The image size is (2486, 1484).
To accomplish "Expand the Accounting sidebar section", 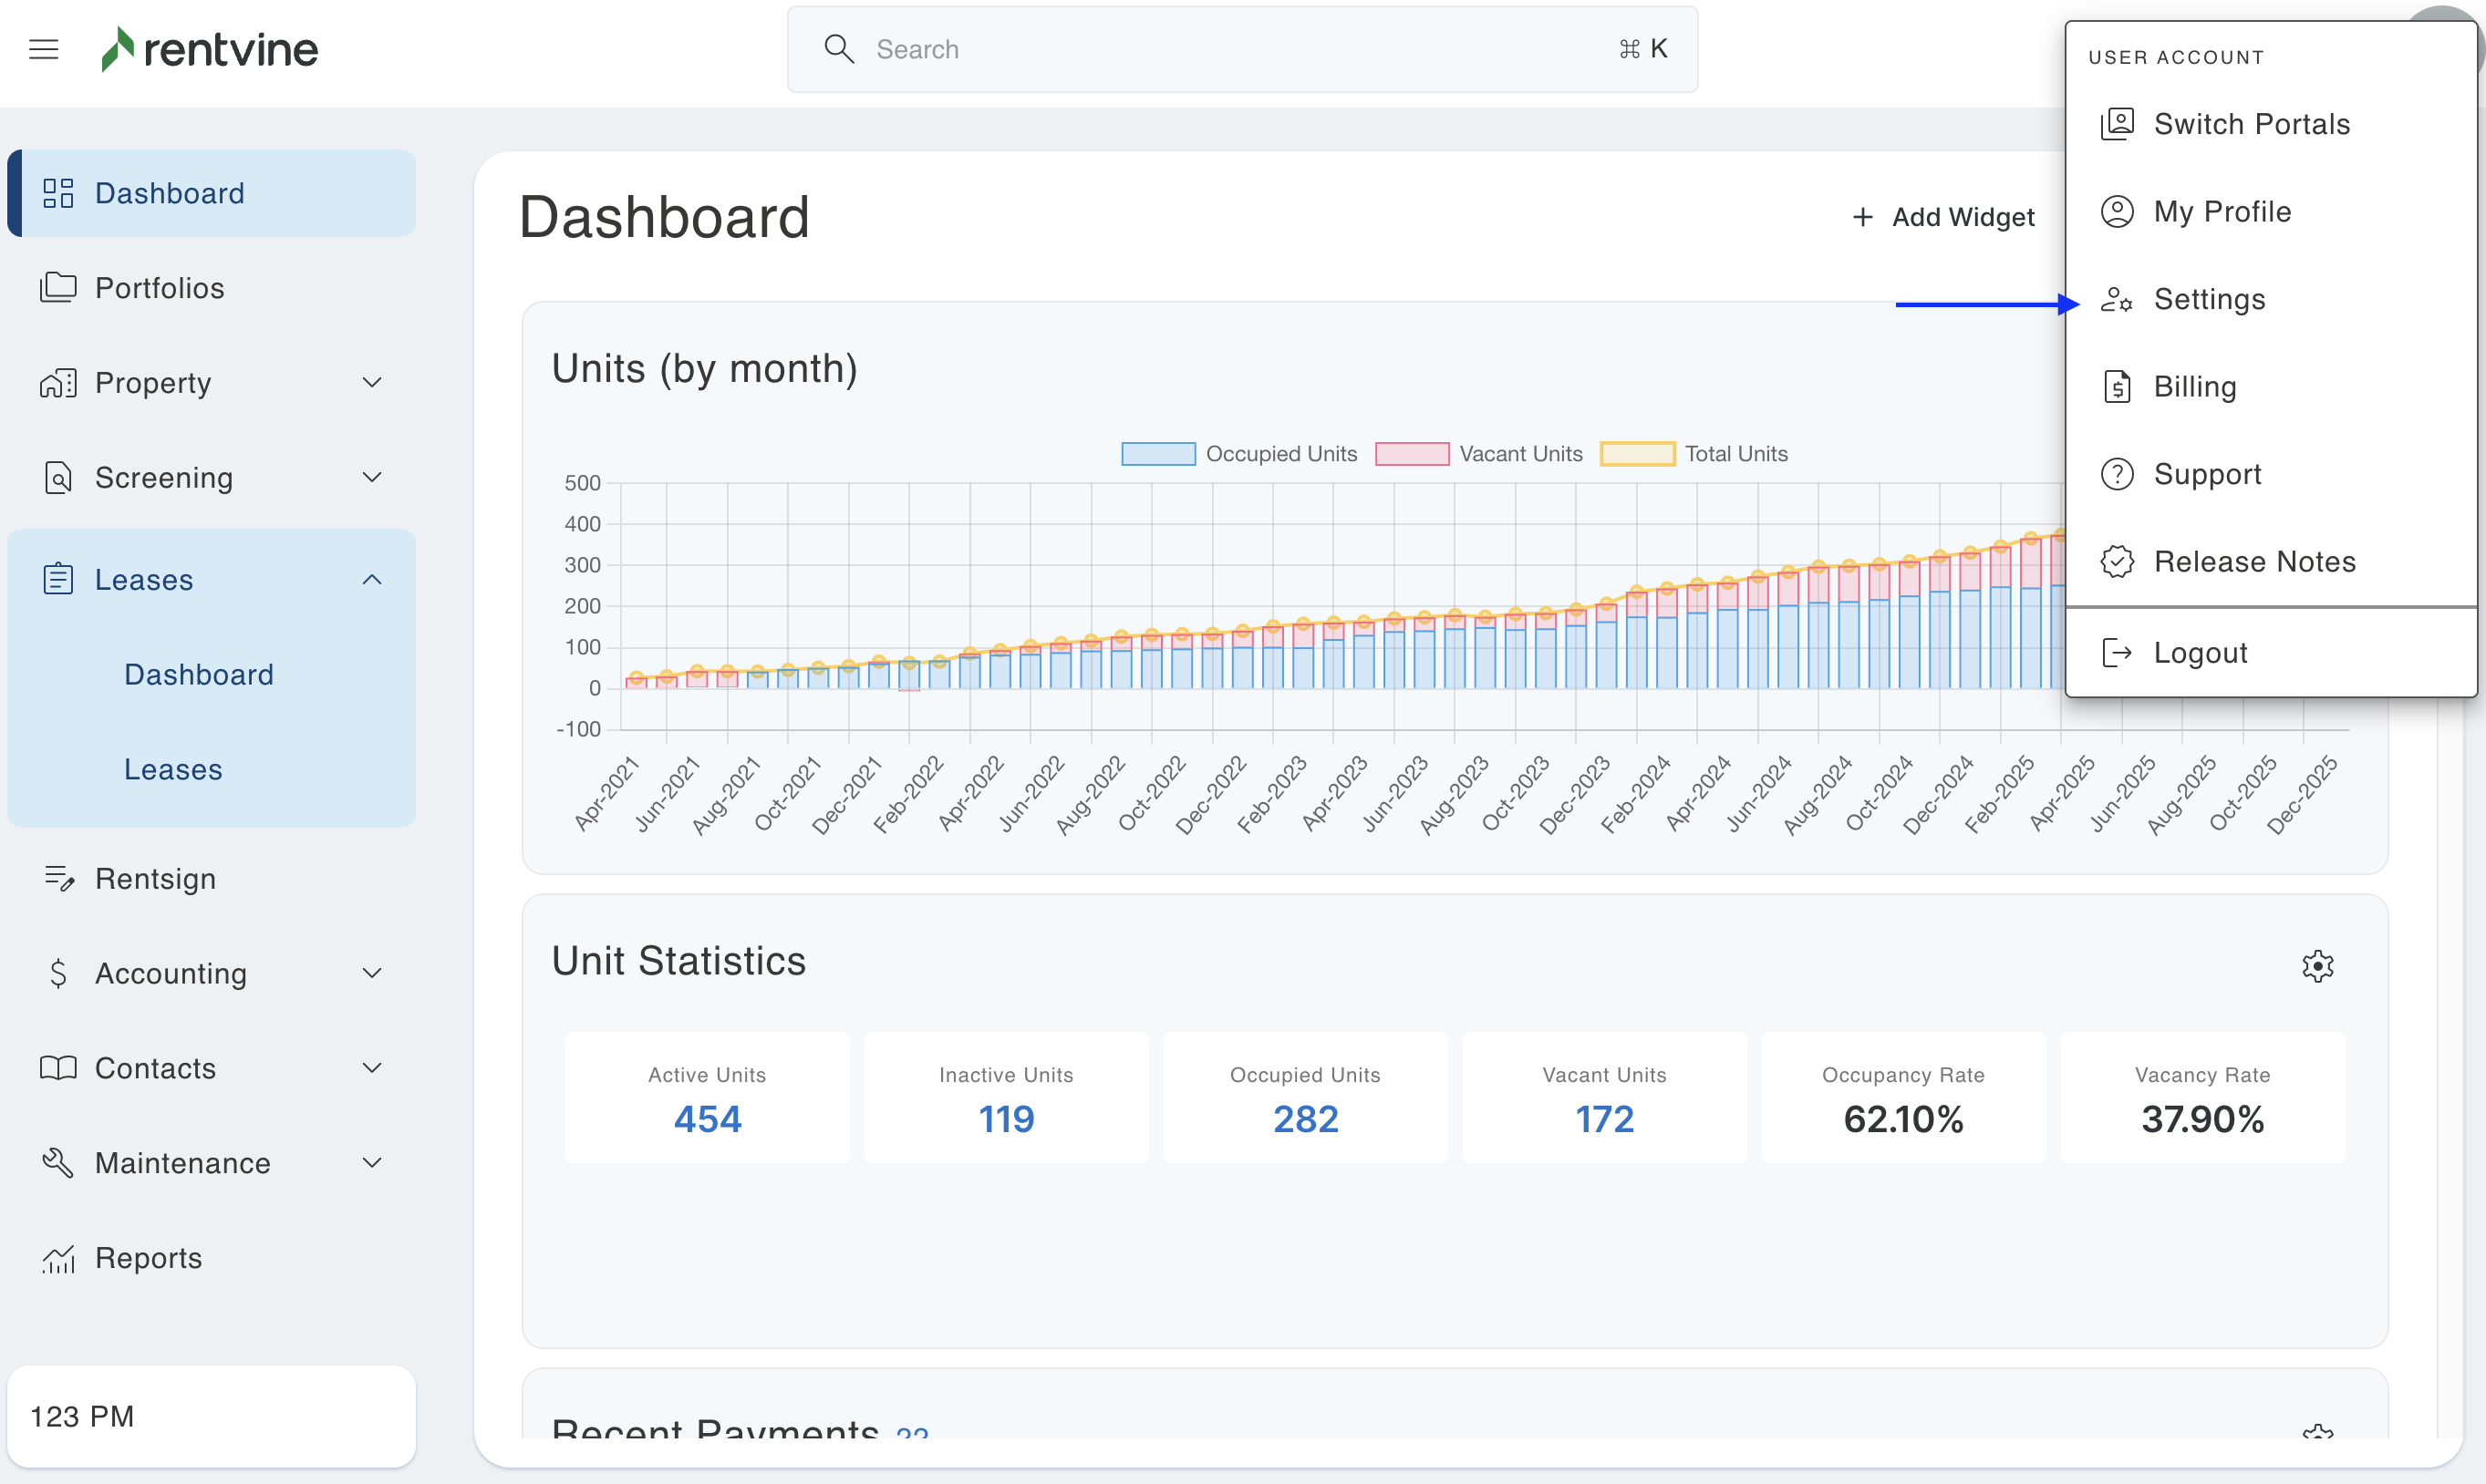I will point(371,973).
